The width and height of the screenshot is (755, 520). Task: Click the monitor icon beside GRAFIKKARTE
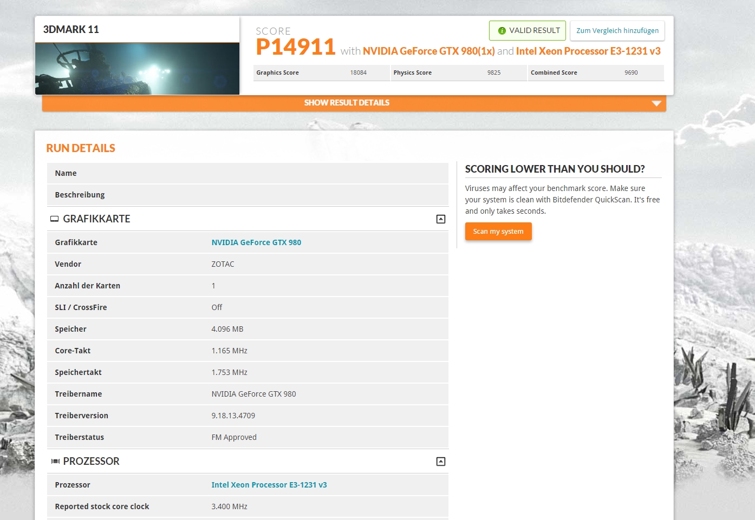[x=54, y=219]
